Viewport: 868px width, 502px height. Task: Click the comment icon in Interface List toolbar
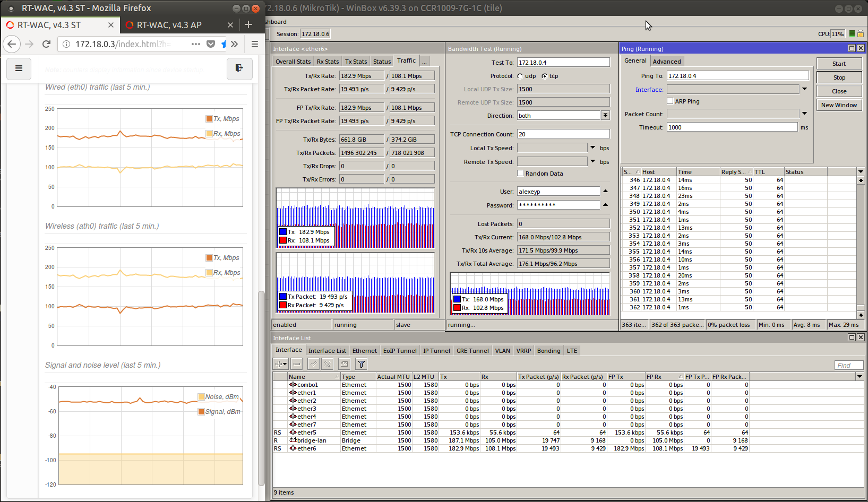pos(344,364)
